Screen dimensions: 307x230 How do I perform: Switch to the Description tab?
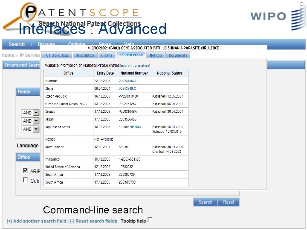[85, 55]
